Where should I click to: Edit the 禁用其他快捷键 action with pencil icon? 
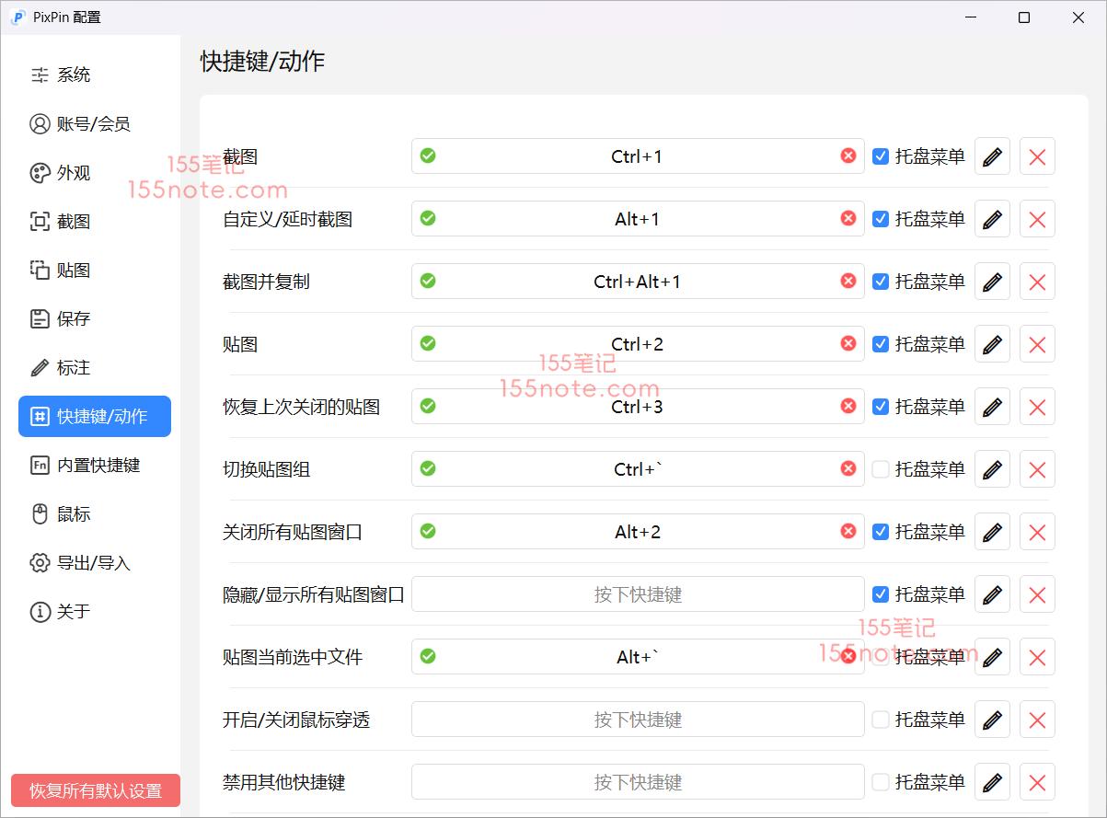992,782
